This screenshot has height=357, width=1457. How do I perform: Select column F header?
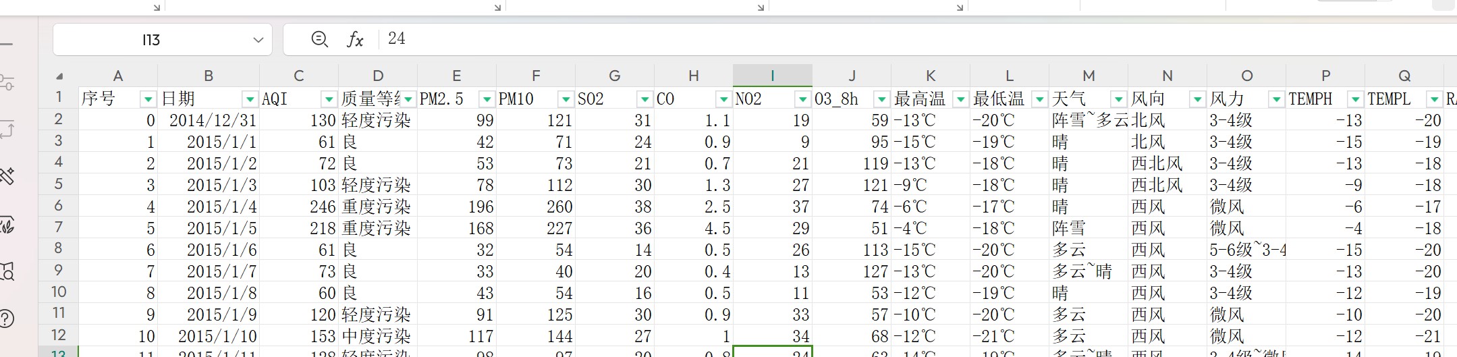coord(536,76)
